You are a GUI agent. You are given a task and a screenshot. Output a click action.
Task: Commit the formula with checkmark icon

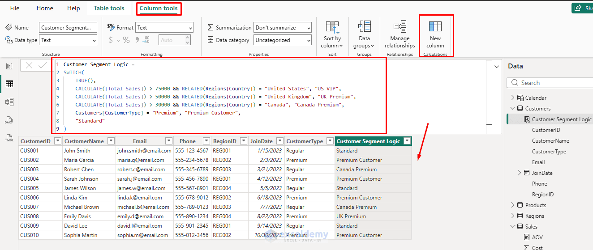pyautogui.click(x=43, y=65)
